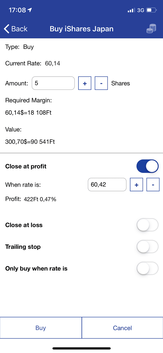Enable the Only buy when rate is toggle
Viewport: 163px width, 353px height.
147,268
